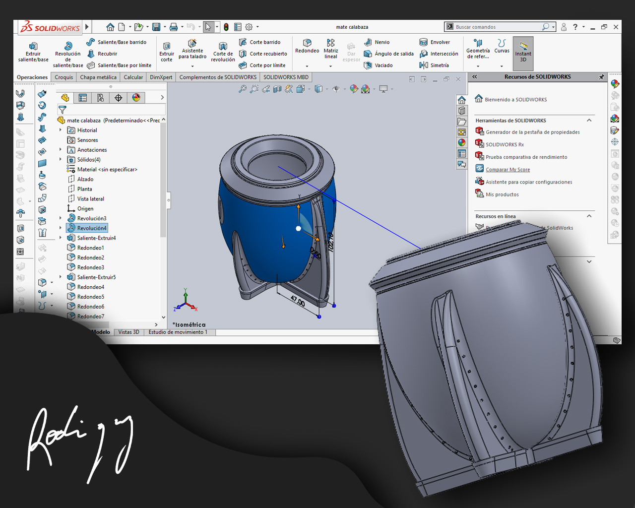Image resolution: width=635 pixels, height=508 pixels.
Task: Select the Recubrir tool
Action: pos(102,54)
